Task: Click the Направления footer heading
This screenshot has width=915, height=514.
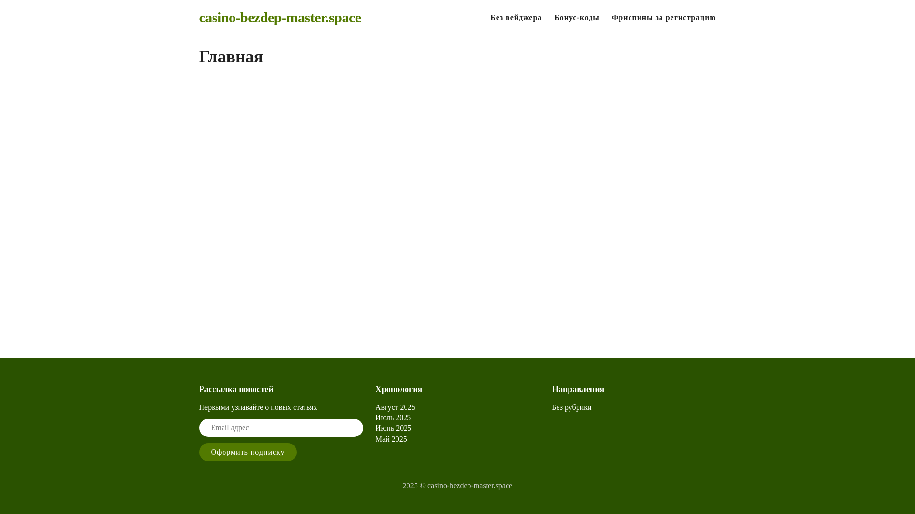Action: point(578,389)
